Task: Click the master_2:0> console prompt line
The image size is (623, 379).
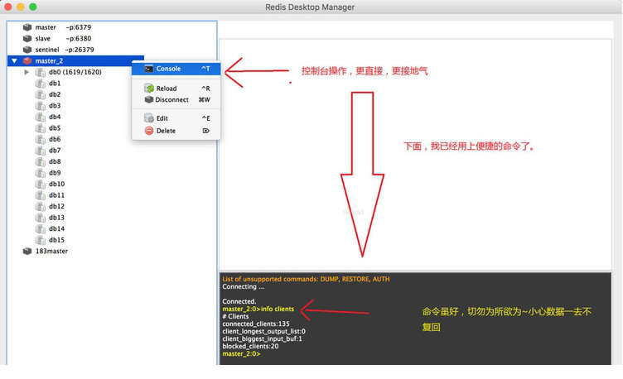Action: [x=241, y=354]
